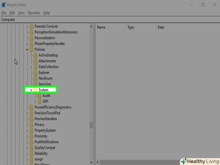Select the PowerEfficiencyDiagnostics folder icon

pyautogui.click(x=31, y=107)
